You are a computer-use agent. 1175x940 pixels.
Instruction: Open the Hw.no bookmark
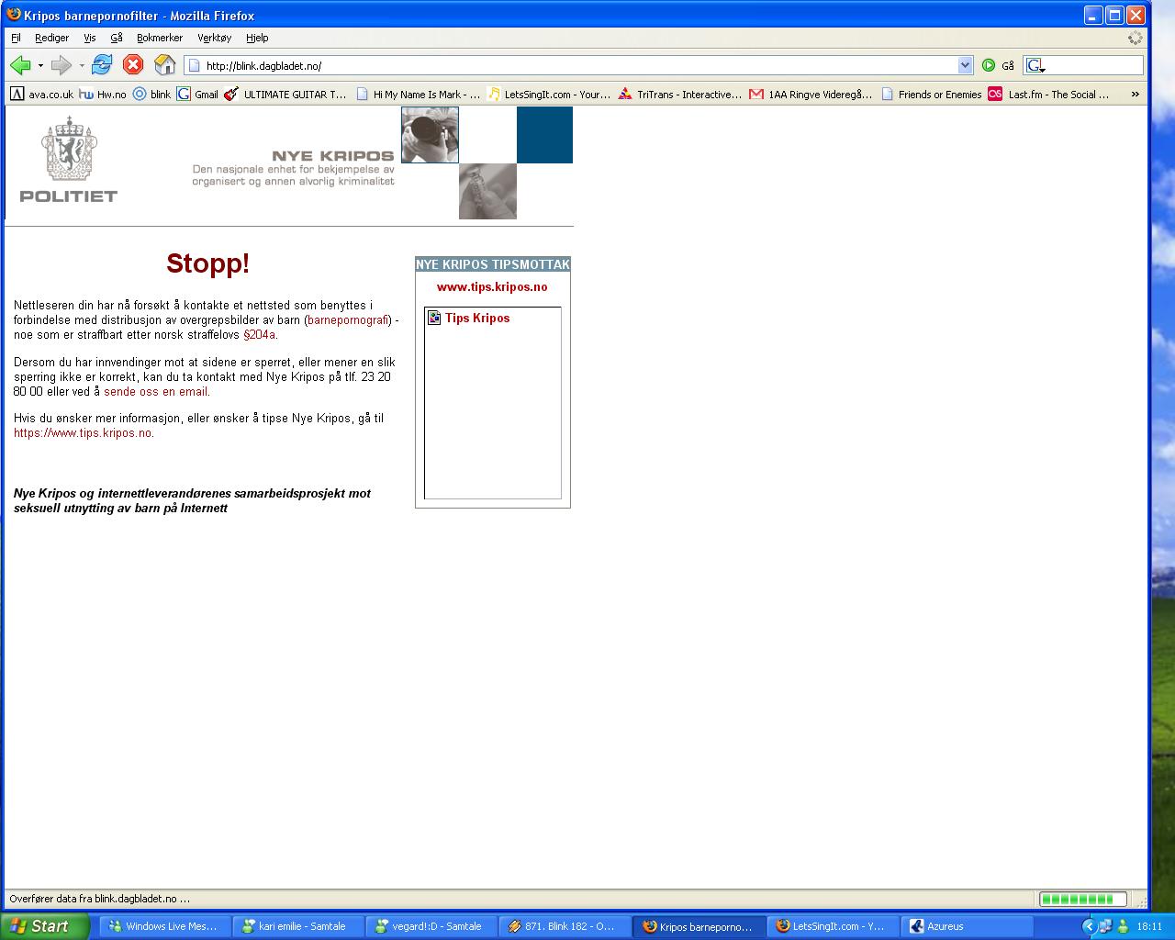[103, 94]
